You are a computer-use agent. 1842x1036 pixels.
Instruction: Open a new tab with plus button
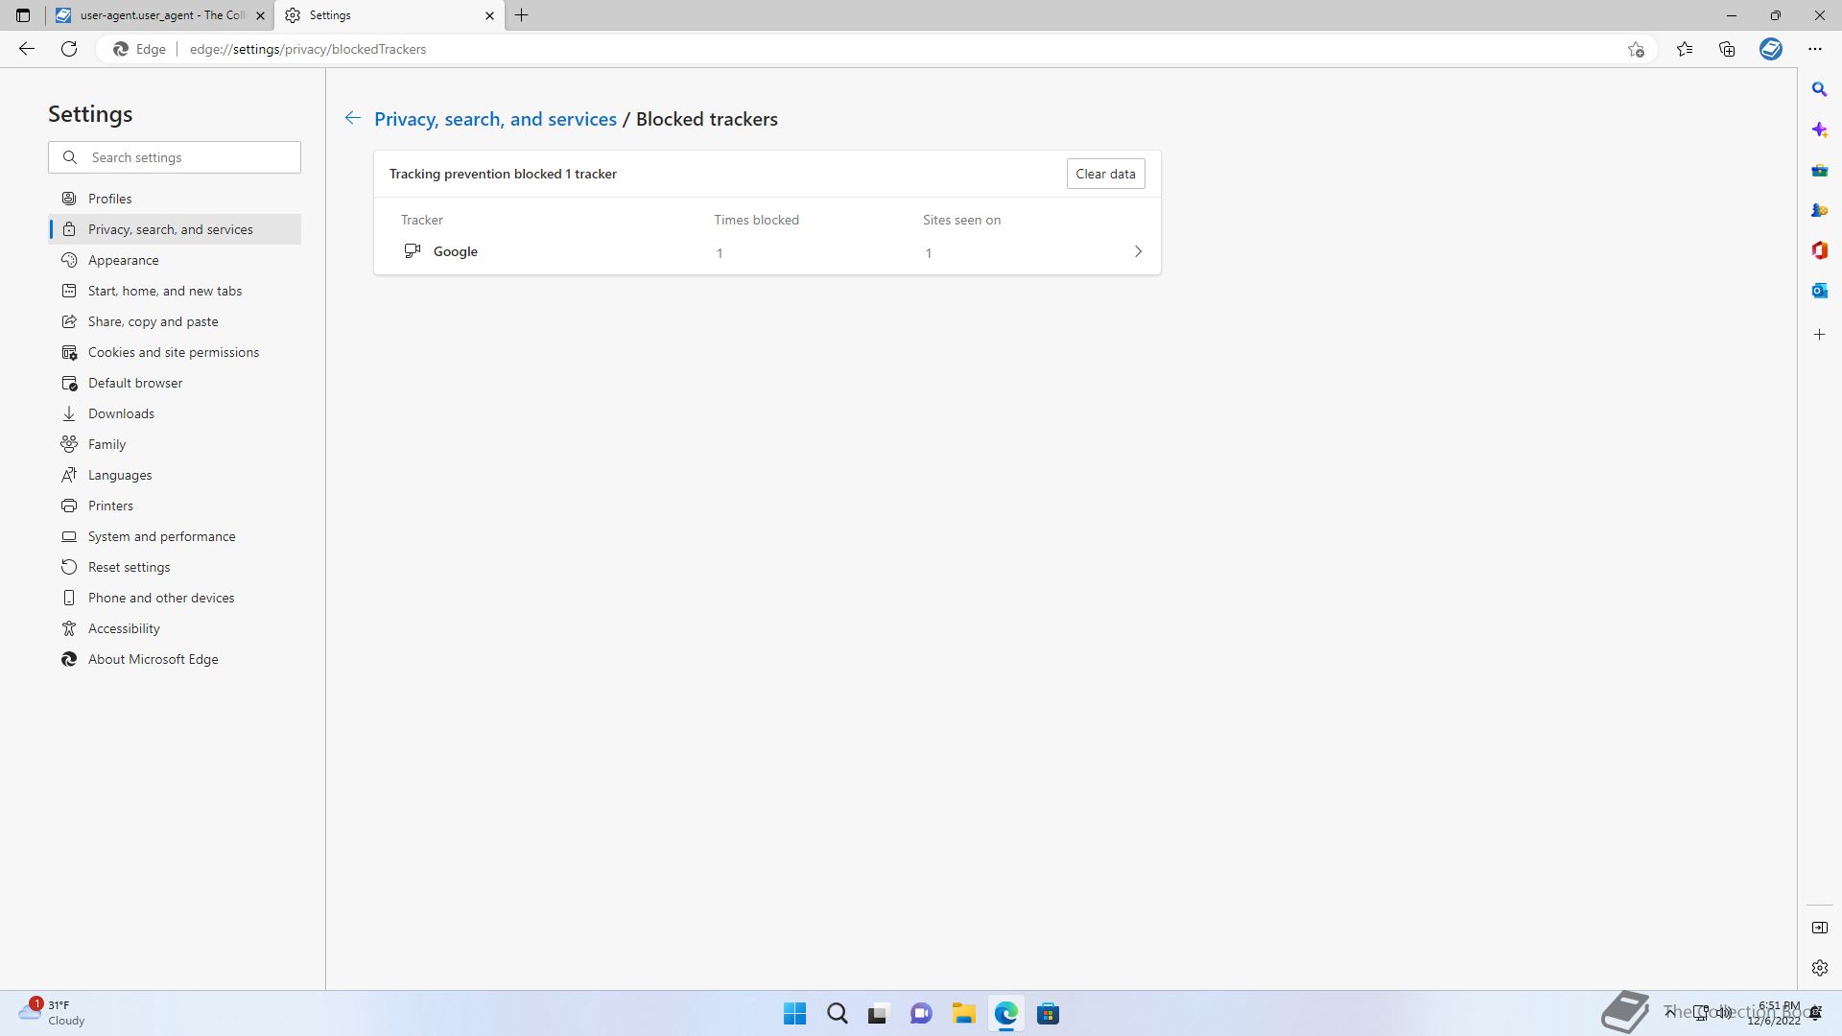(522, 15)
